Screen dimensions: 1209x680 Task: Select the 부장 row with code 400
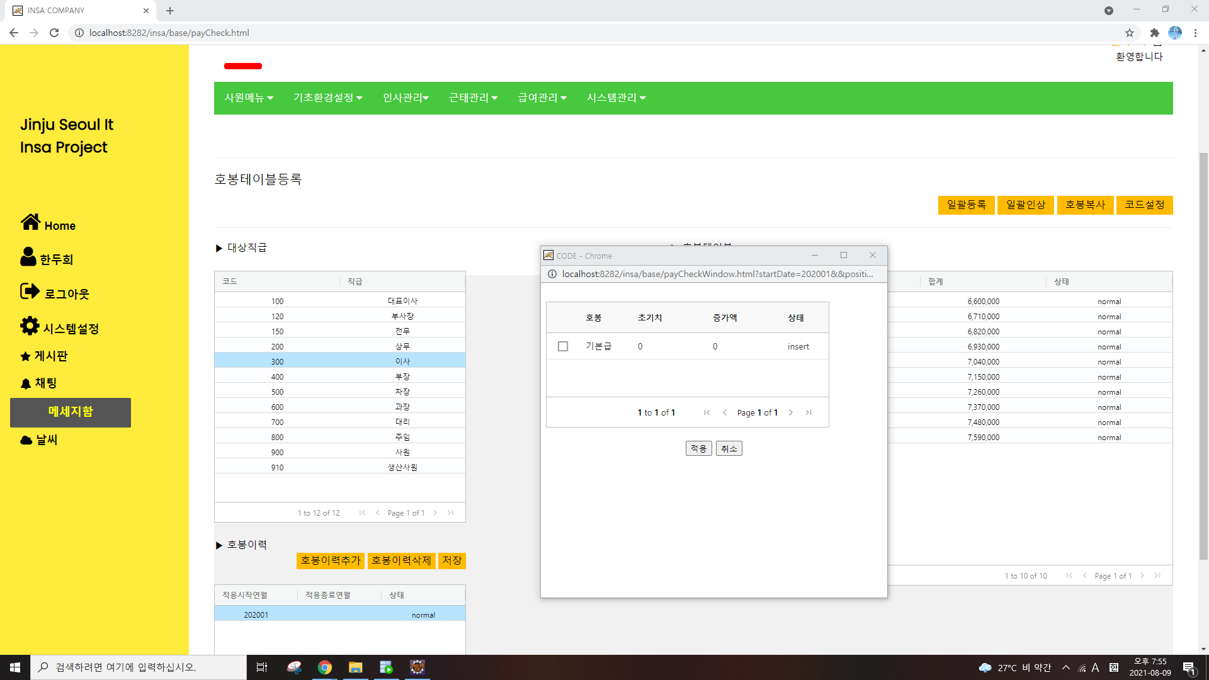coord(340,377)
